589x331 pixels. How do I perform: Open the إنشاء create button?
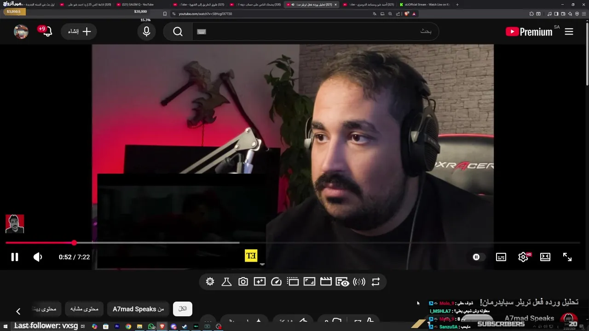(x=79, y=32)
